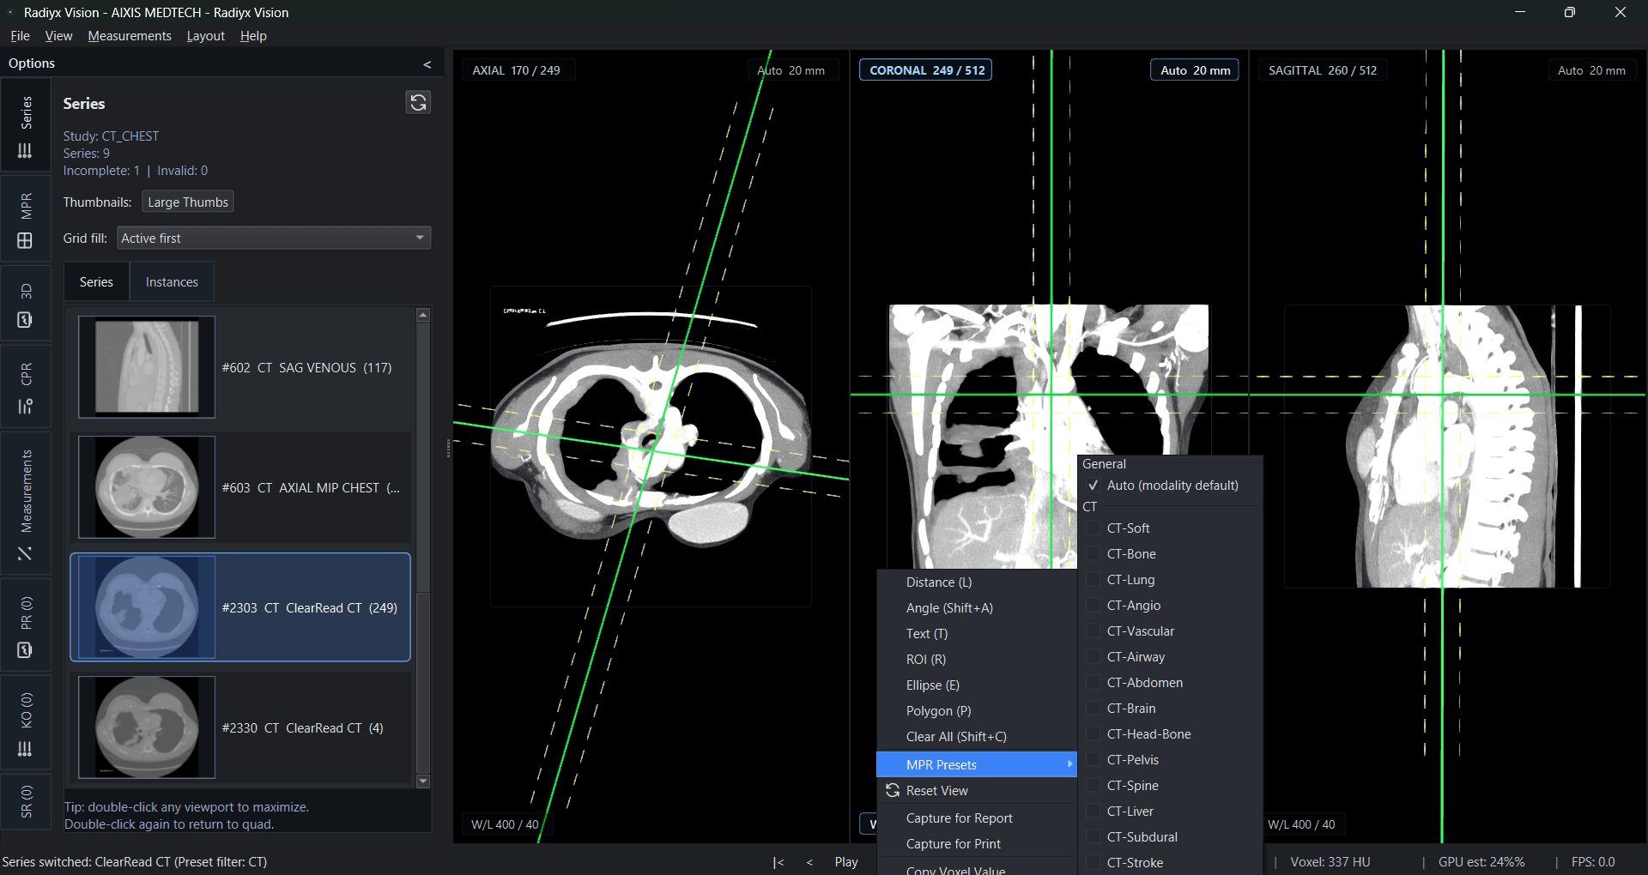
Task: Check the CT-Brain preset
Action: [x=1094, y=709]
